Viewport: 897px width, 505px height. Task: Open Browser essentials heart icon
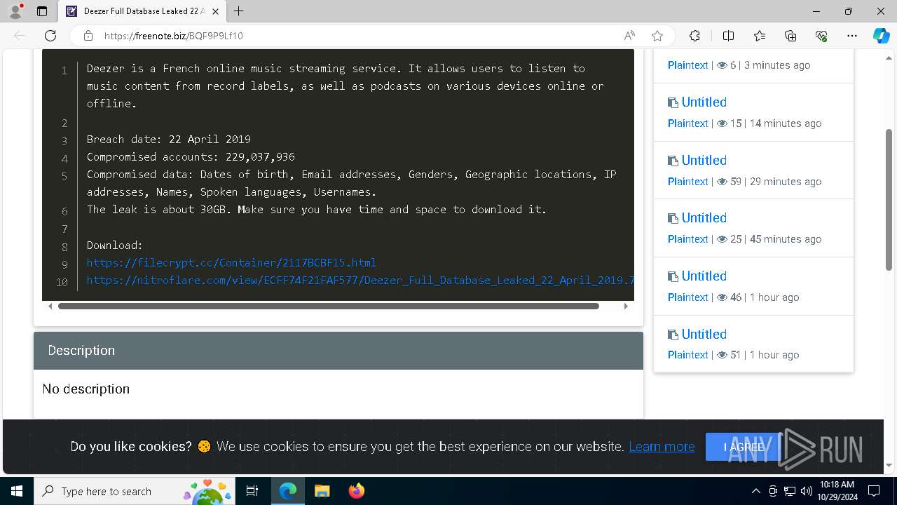pos(821,36)
